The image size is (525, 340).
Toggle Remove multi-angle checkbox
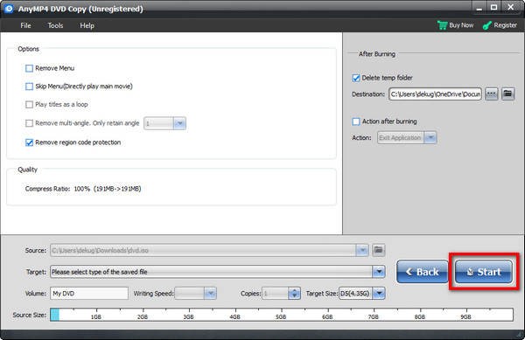[29, 123]
